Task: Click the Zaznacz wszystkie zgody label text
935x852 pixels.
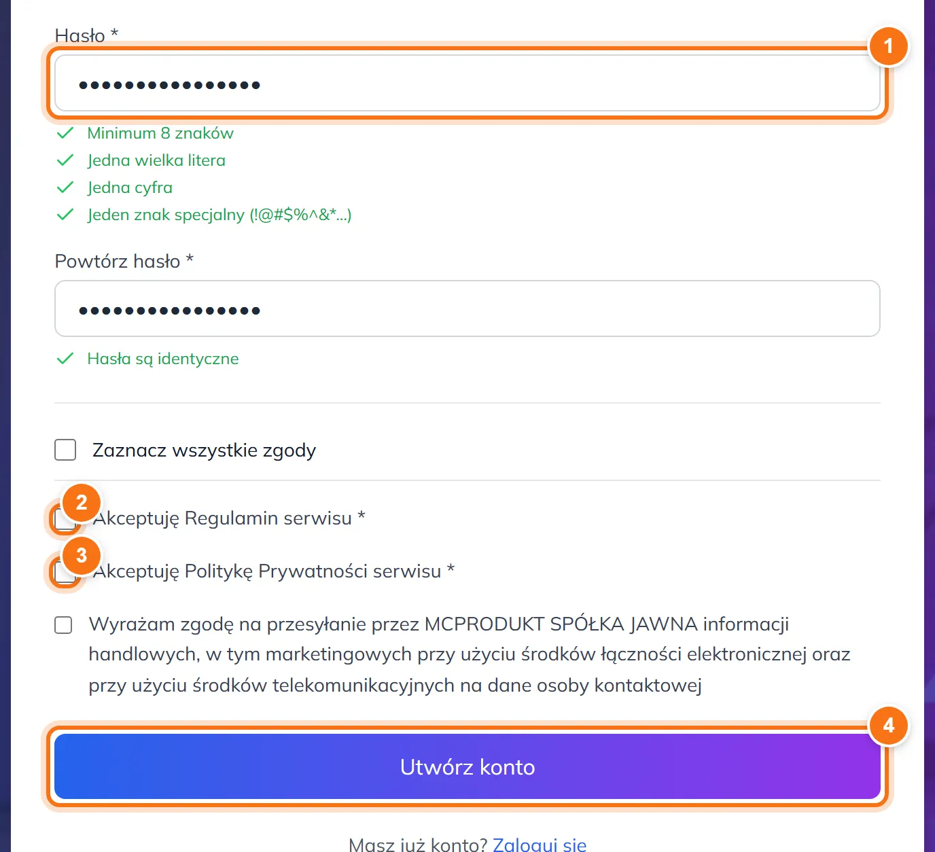Action: point(205,450)
